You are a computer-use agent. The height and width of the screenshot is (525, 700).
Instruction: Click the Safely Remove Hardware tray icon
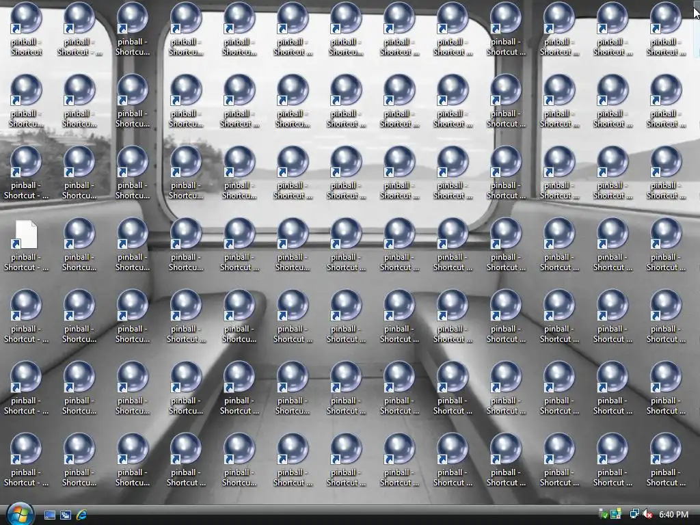coord(603,514)
